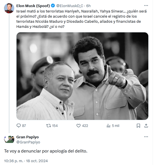
Task: Click the Gran Papiyo display name
Action: pyautogui.click(x=27, y=137)
